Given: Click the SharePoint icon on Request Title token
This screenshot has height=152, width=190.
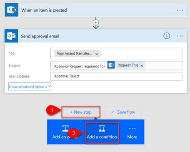Looking at the screenshot, I should click(x=111, y=65).
